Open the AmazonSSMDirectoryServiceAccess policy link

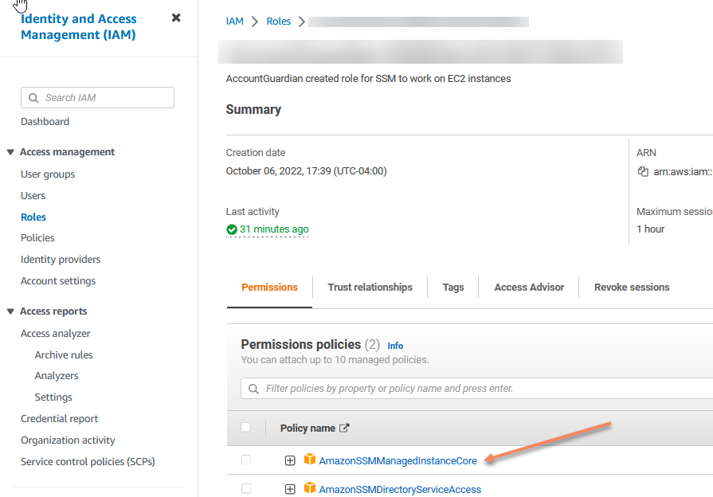point(400,489)
